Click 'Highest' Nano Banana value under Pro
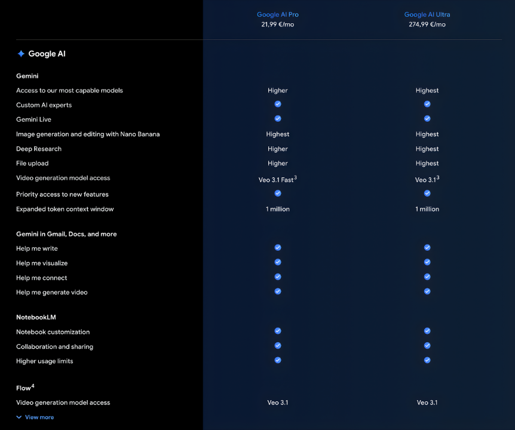This screenshot has height=430, width=515. coord(278,134)
